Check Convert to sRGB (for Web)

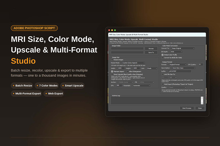click(162, 58)
